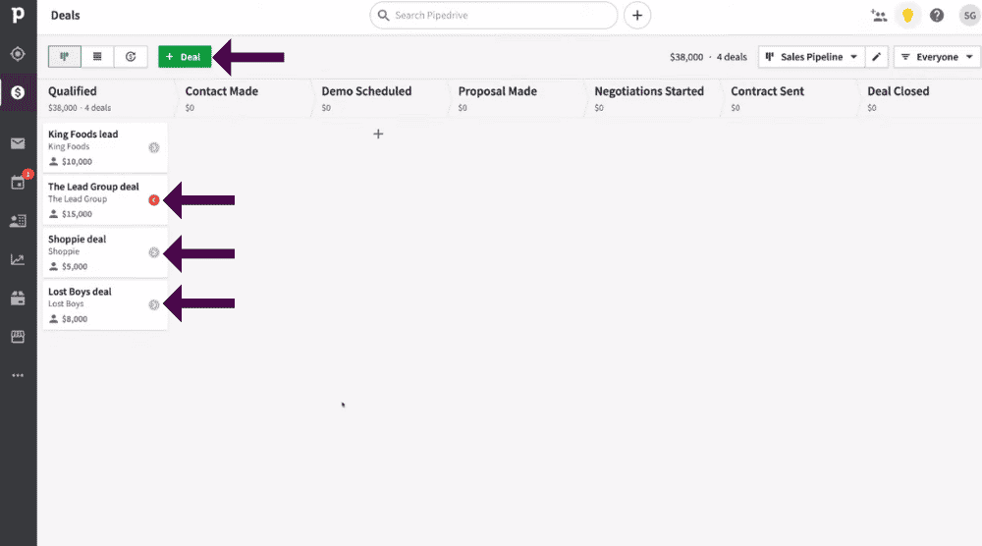Switch to pipeline kanban view
This screenshot has height=546, width=982.
[x=65, y=56]
